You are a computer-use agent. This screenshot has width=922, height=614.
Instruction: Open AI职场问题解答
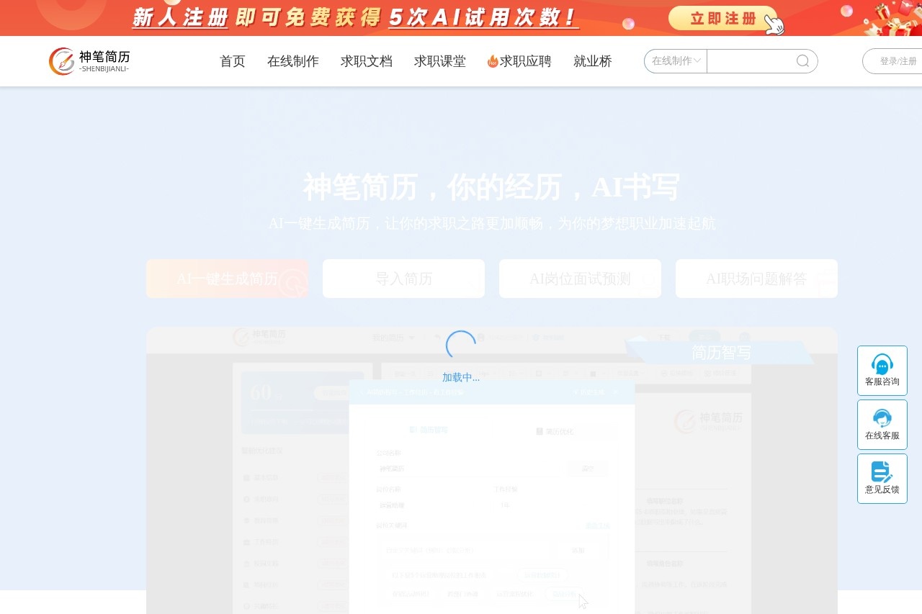[x=756, y=279]
